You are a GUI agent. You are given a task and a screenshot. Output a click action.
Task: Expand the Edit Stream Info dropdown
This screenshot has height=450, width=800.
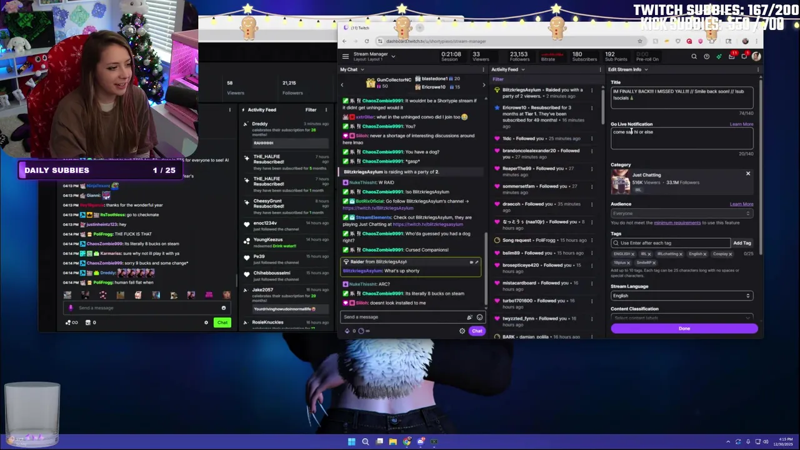[646, 69]
